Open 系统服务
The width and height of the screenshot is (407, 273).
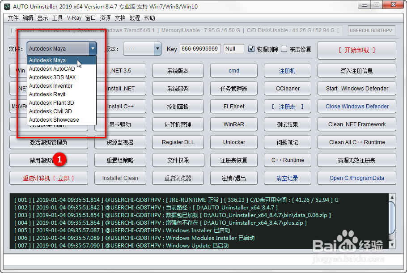tap(178, 89)
